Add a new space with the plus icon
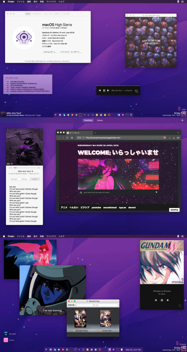 point(182,120)
